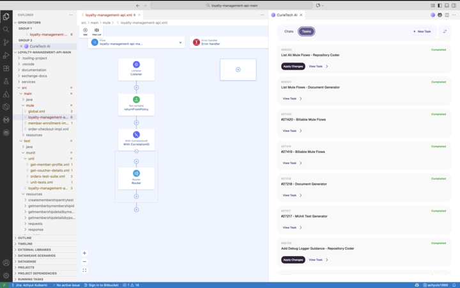
Task: View Task for #27218 Document Generator
Action: (292, 195)
